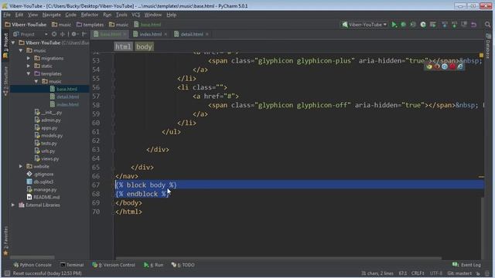Image resolution: width=495 pixels, height=278 pixels.
Task: Open the Refactor menu
Action: pyautogui.click(x=90, y=15)
